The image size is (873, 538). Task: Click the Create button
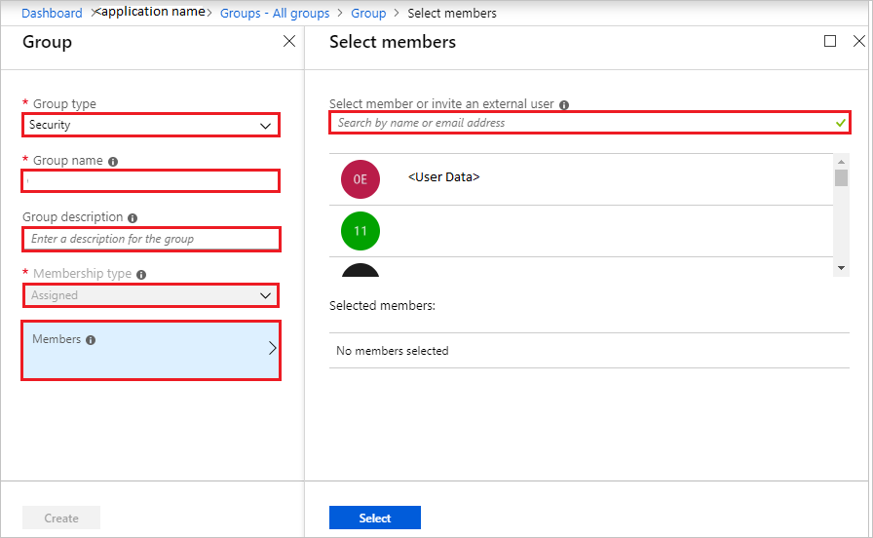[61, 518]
